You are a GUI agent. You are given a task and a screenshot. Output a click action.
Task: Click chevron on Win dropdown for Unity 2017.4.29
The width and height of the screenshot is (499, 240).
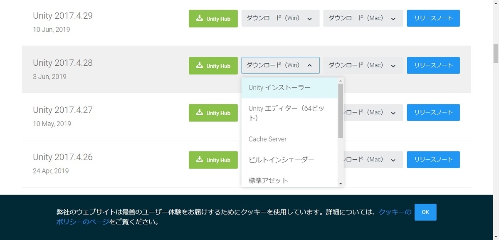point(309,19)
